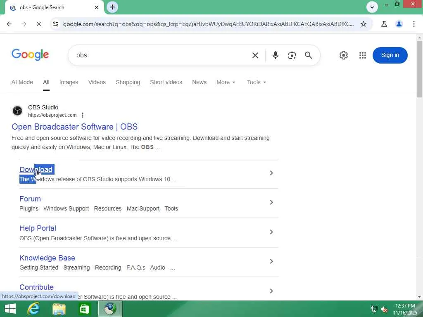Screen dimensions: 423x317
Task: Open Google quick settings gear
Action: 343,55
